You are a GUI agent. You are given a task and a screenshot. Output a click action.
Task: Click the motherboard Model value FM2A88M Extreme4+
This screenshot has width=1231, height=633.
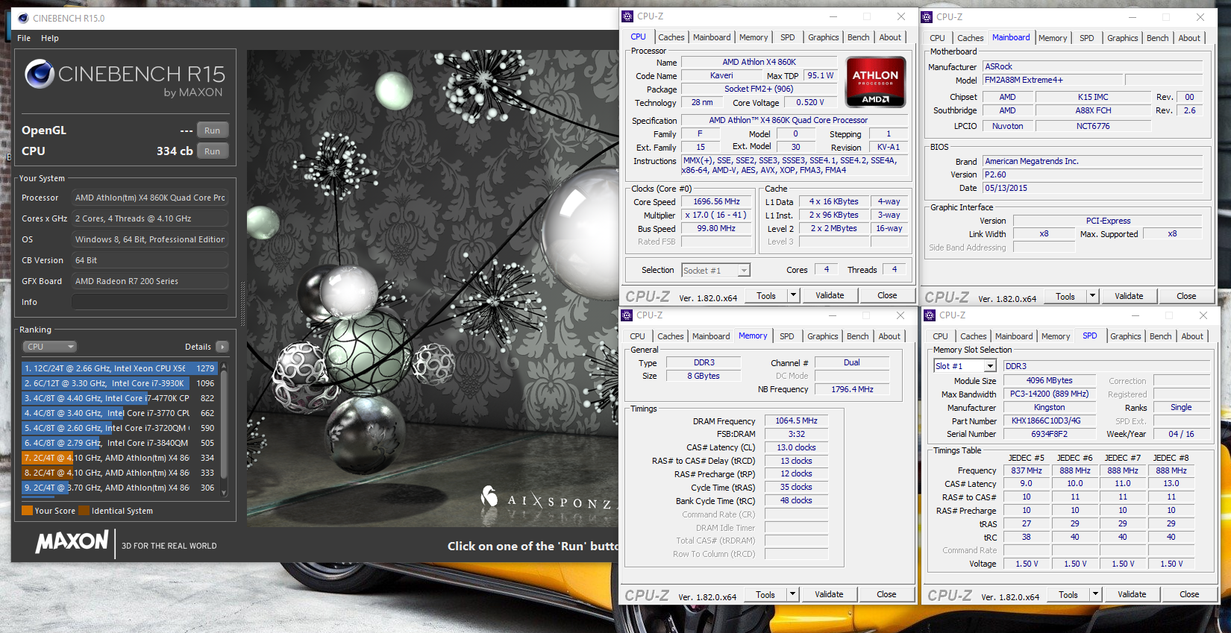click(x=1053, y=80)
